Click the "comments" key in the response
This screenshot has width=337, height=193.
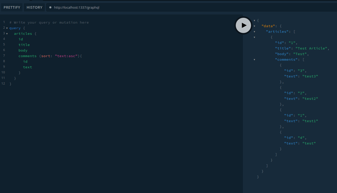(x=286, y=59)
